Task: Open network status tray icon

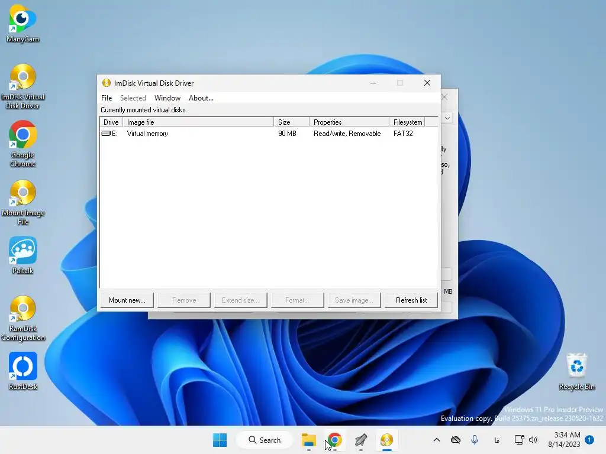Action: tap(519, 440)
